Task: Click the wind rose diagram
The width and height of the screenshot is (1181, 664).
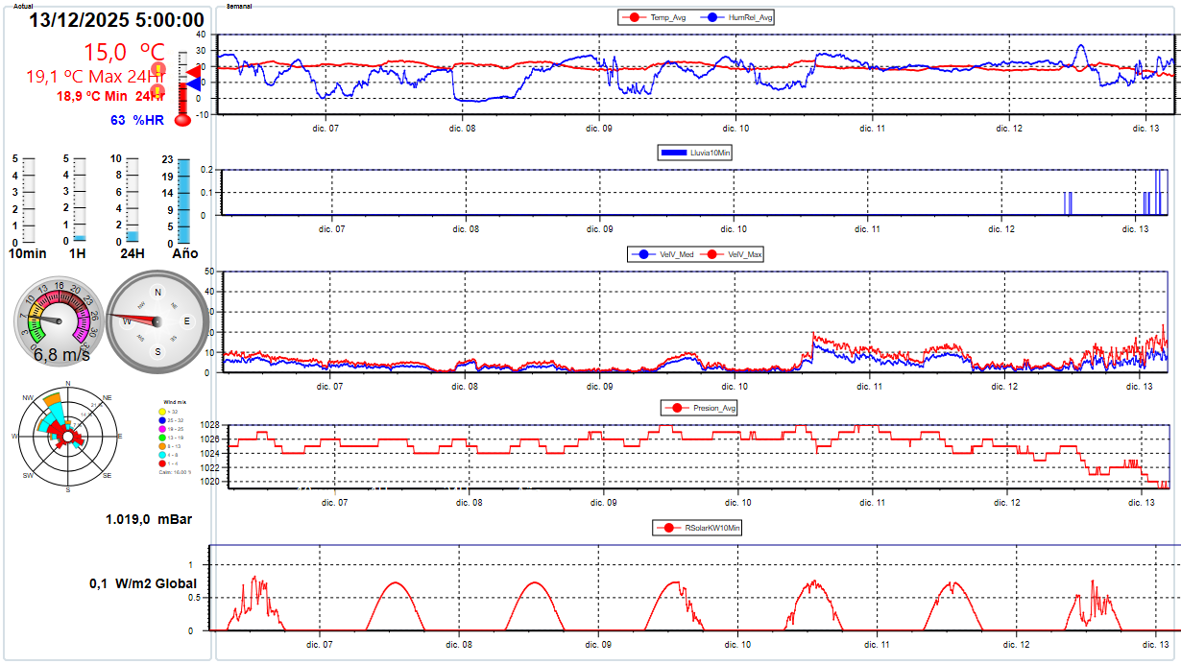Action: (68, 438)
